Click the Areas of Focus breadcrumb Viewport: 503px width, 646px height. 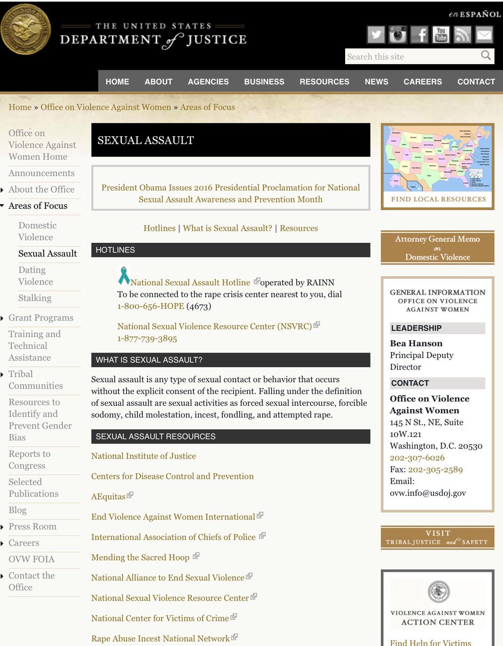208,107
